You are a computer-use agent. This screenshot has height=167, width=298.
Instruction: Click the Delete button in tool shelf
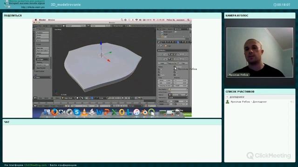(42, 53)
